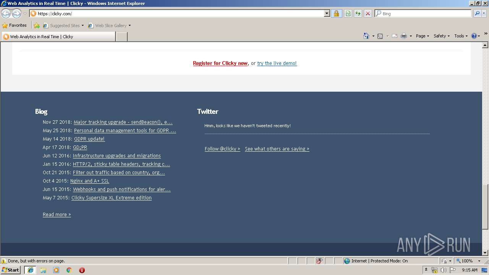Open the Safety menu
Viewport: 489px width, 275px height.
pyautogui.click(x=441, y=36)
